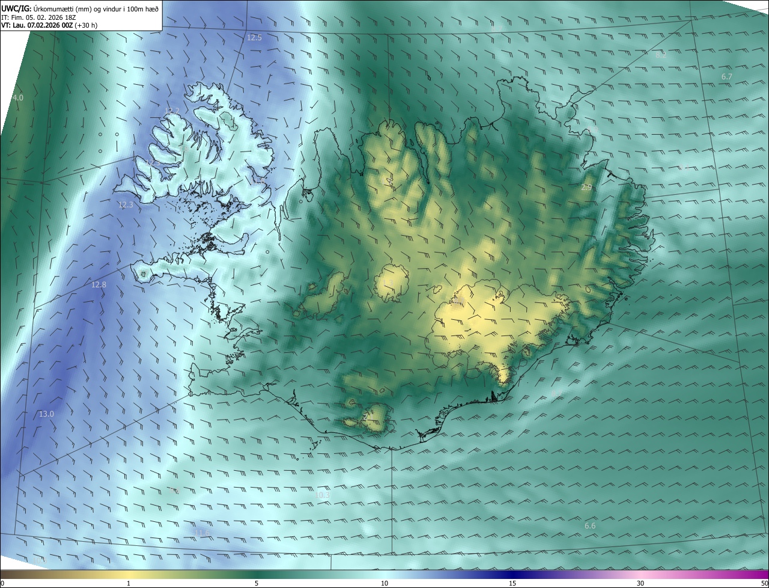
Task: Click the 6.6 value label on the map
Action: click(x=590, y=526)
